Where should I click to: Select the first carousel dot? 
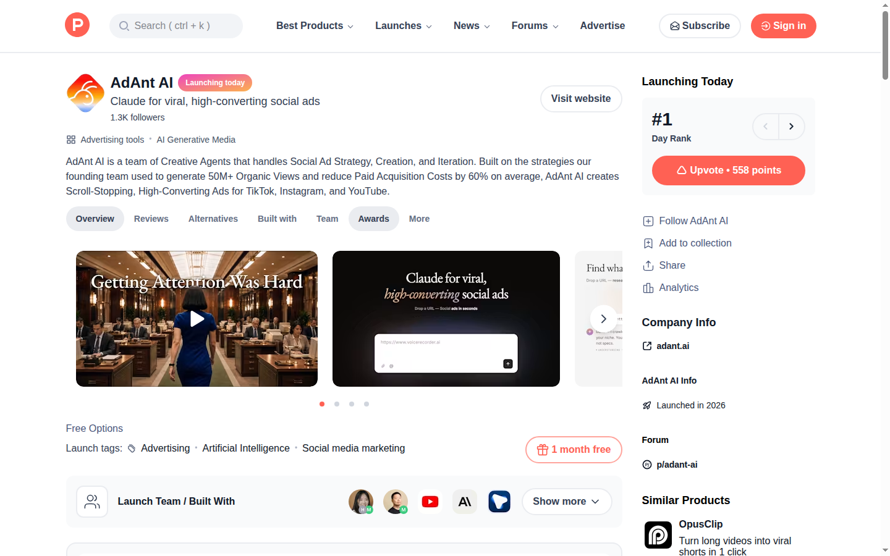(322, 404)
